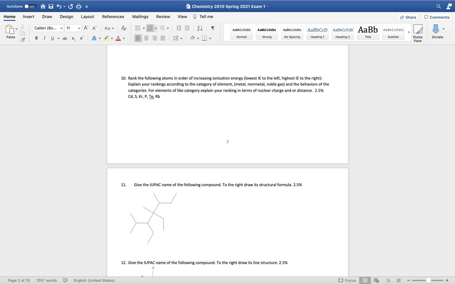The height and width of the screenshot is (284, 455).
Task: Click the Share button
Action: click(408, 17)
